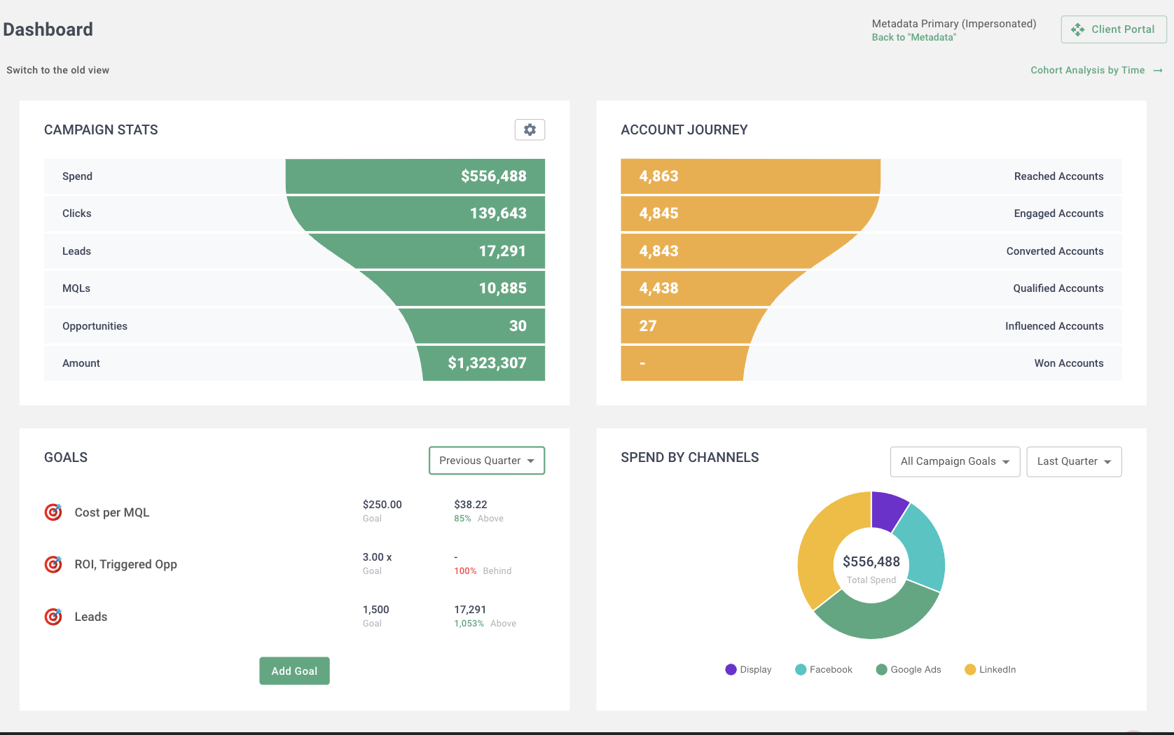Toggle LinkedIn legend entry
The image size is (1174, 735).
pyautogui.click(x=990, y=670)
